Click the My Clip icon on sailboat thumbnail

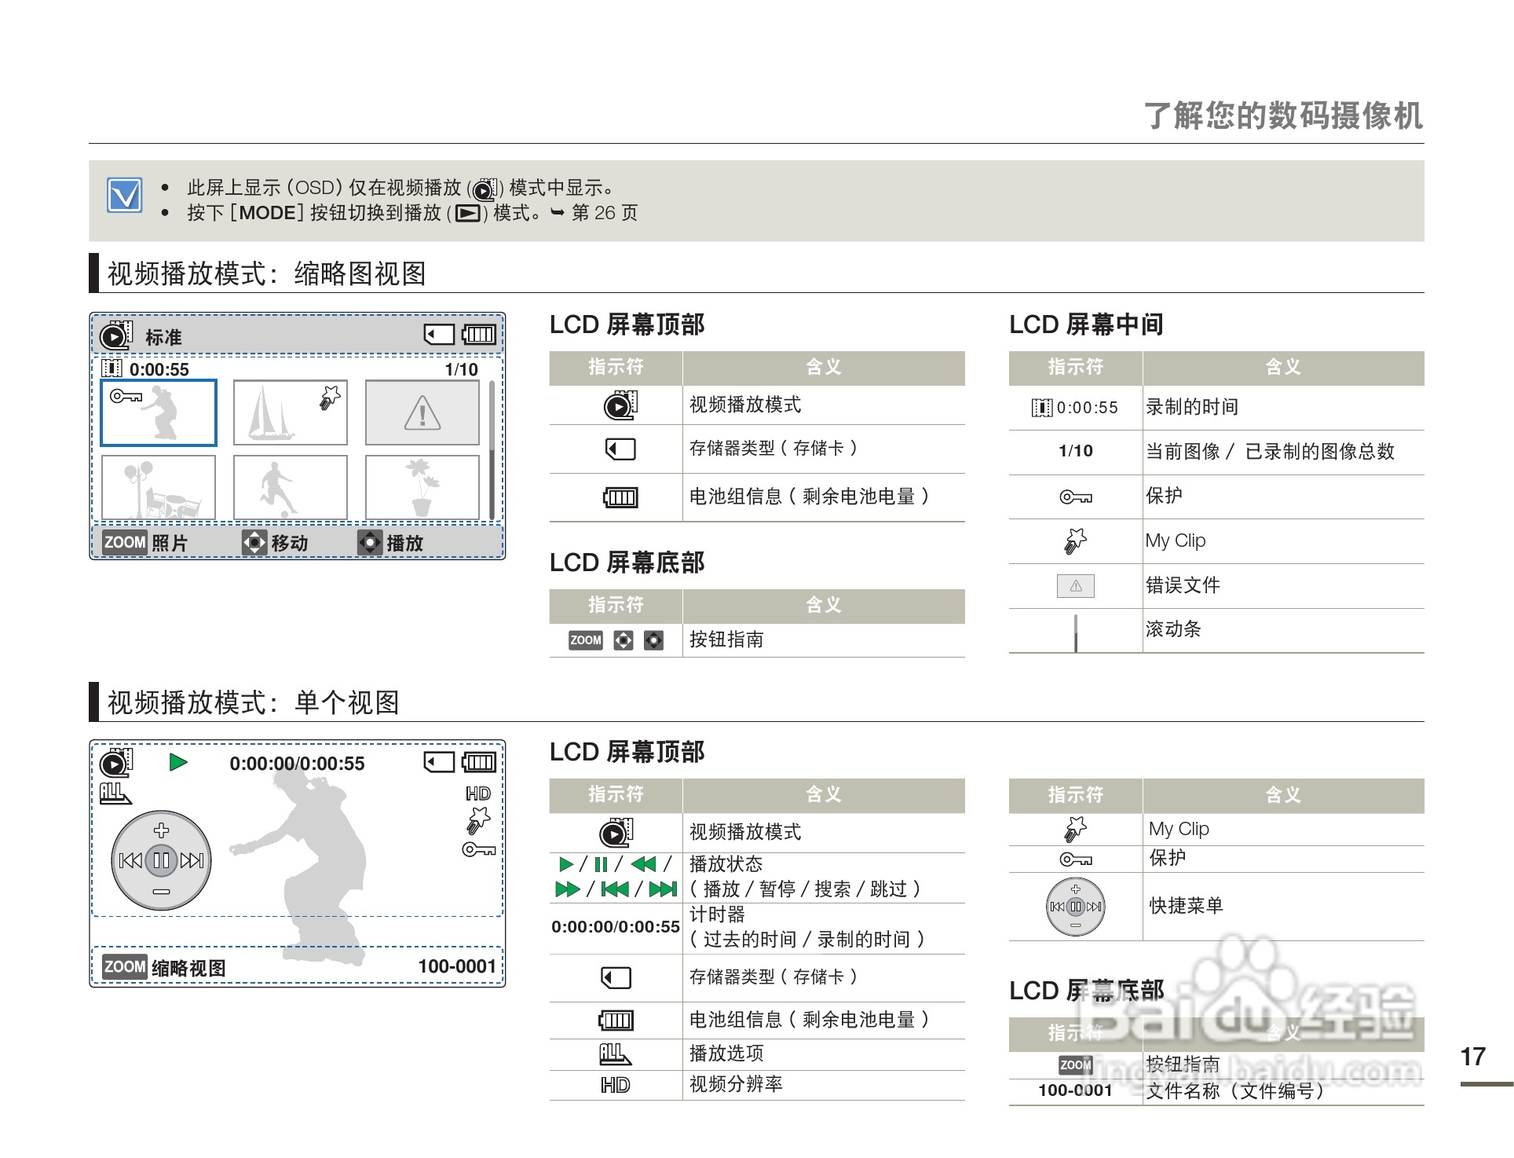(x=330, y=398)
